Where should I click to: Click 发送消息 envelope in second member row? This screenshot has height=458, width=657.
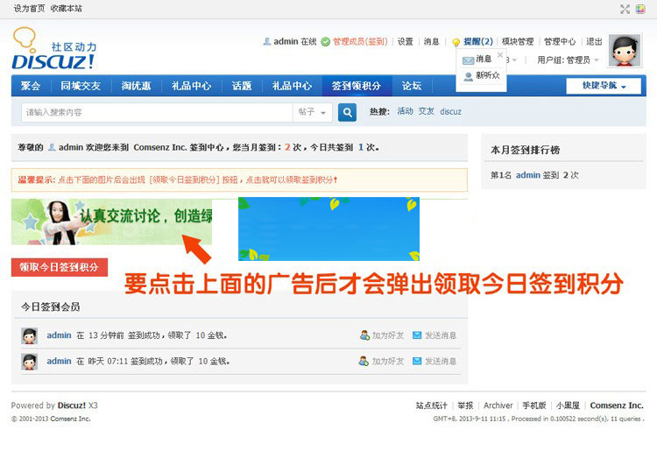click(x=417, y=361)
